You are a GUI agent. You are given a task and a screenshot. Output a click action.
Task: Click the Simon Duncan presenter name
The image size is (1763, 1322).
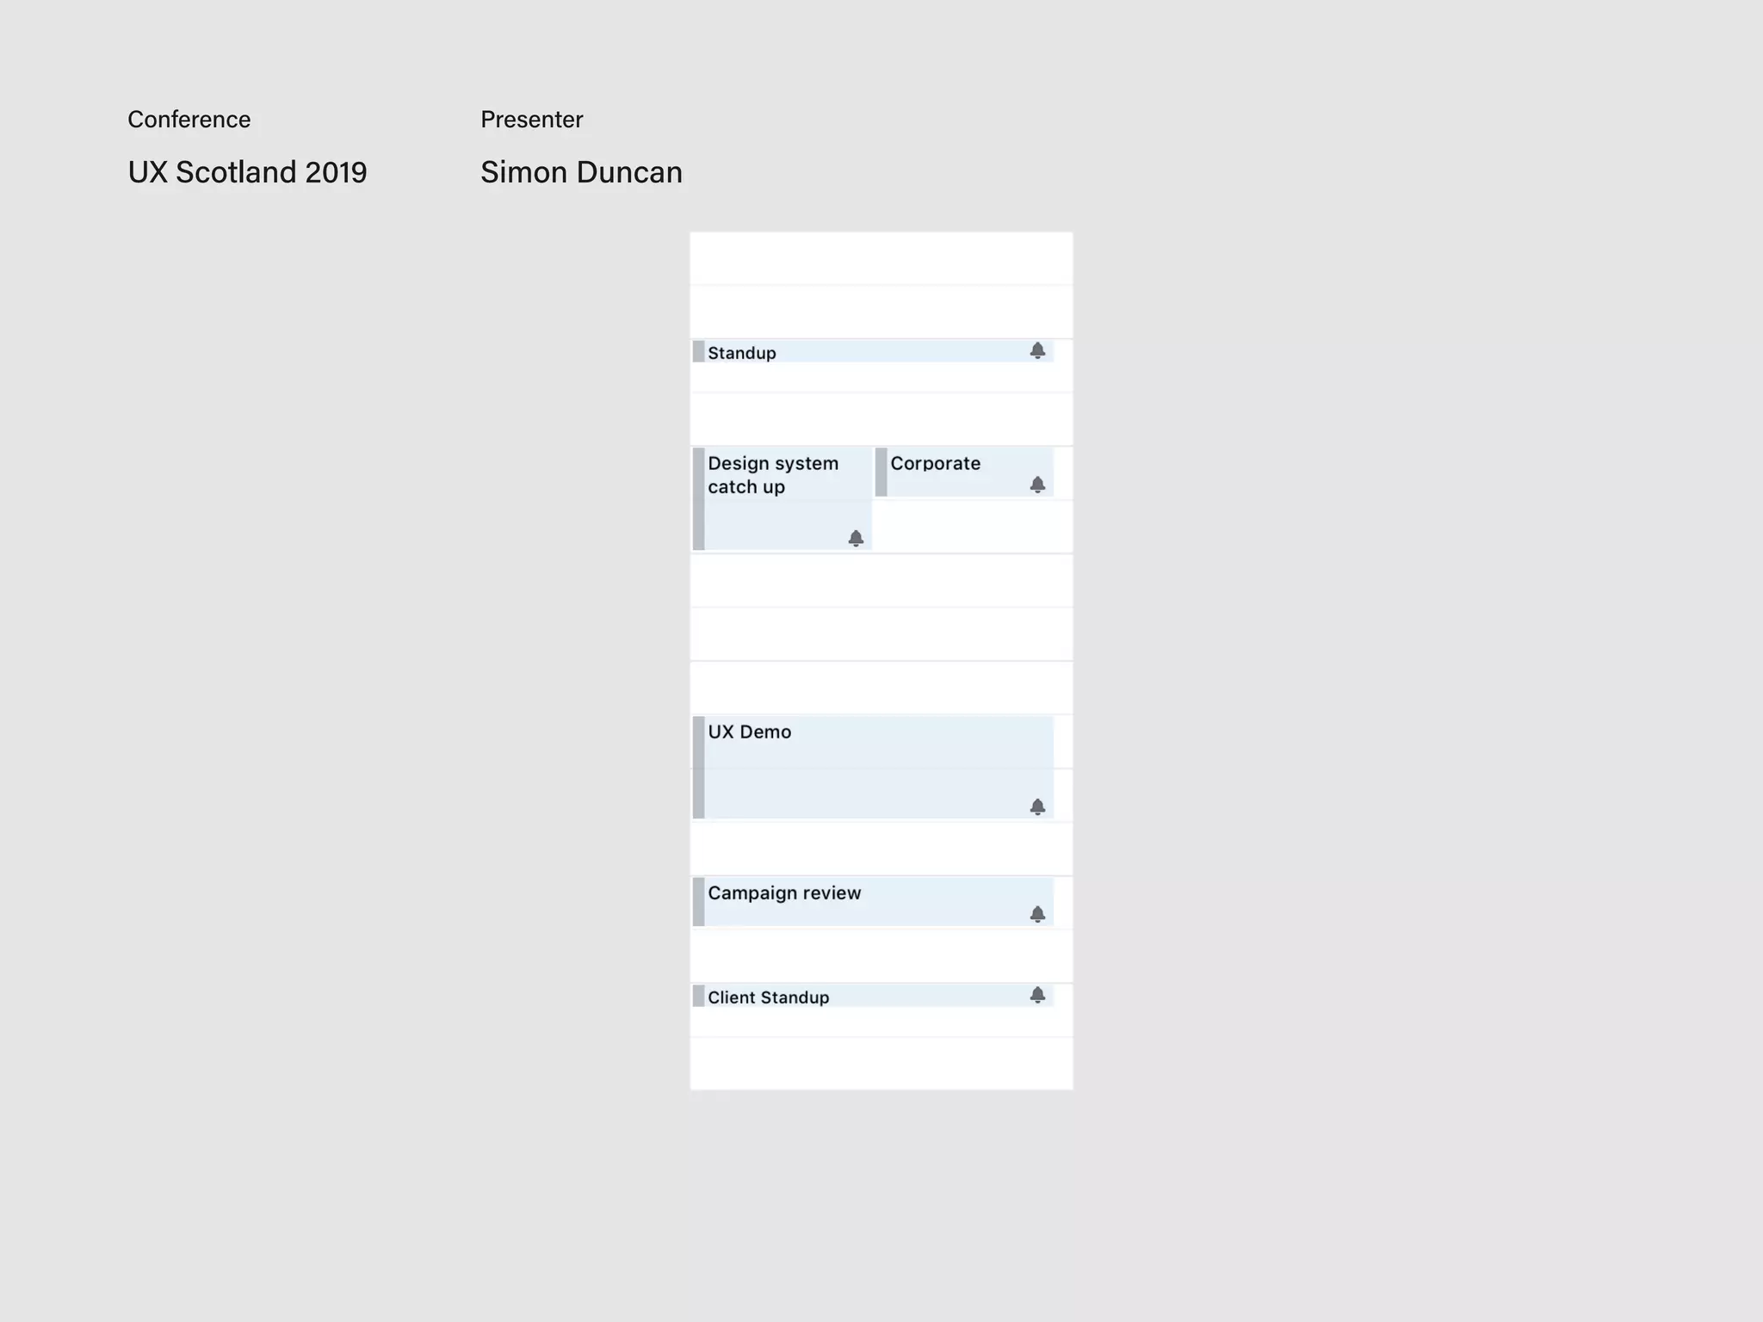coord(581,172)
